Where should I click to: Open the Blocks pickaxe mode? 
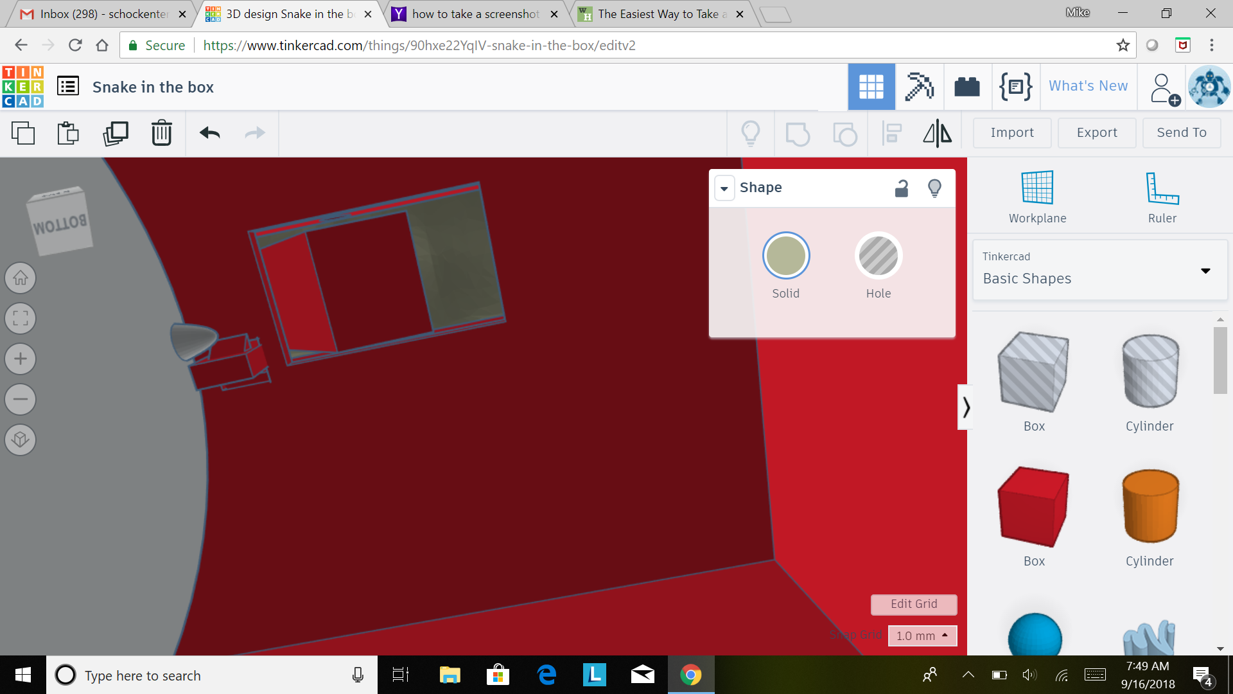click(919, 87)
